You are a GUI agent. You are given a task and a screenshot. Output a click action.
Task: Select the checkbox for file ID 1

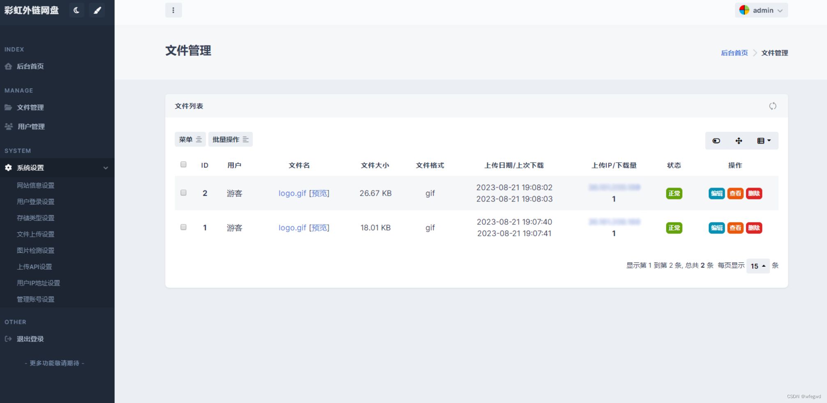point(184,227)
